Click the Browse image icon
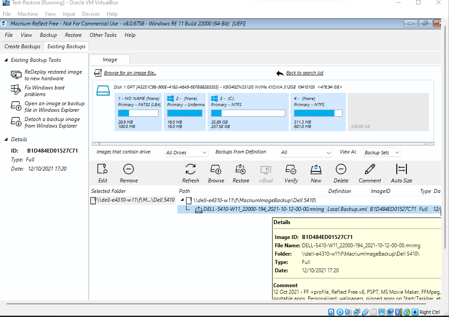 click(x=216, y=169)
